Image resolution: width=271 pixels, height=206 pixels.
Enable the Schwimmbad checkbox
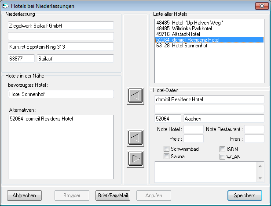tap(167, 149)
